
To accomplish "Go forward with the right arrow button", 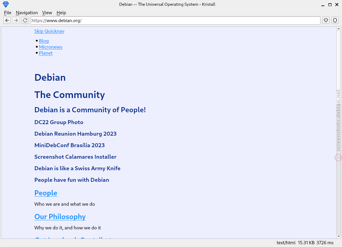I will coord(16,20).
